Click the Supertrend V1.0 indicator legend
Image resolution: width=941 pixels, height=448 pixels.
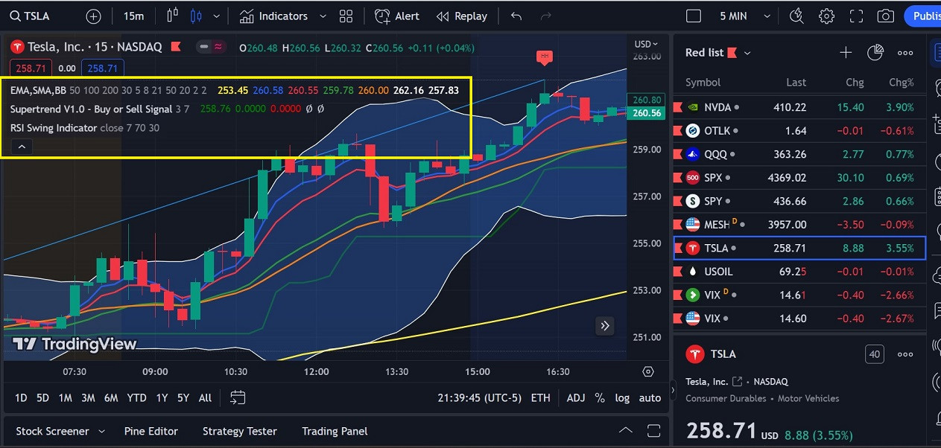click(x=91, y=109)
